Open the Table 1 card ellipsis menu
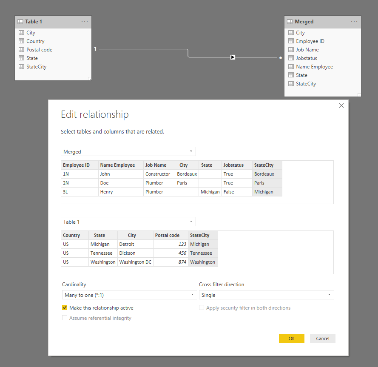The image size is (378, 367). tap(85, 22)
